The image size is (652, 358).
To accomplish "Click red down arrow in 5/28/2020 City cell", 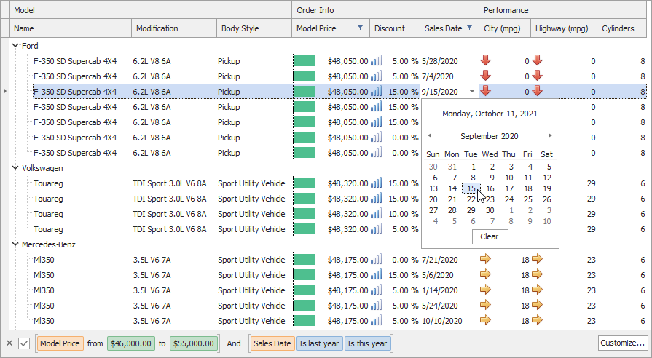I will point(485,60).
